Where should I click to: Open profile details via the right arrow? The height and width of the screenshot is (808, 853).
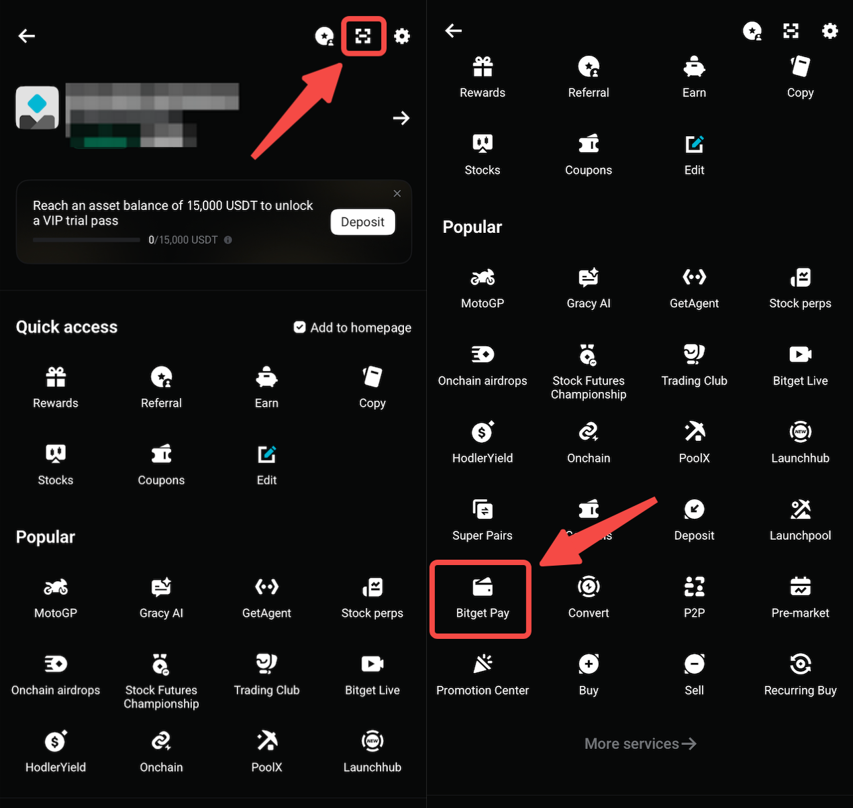(401, 118)
